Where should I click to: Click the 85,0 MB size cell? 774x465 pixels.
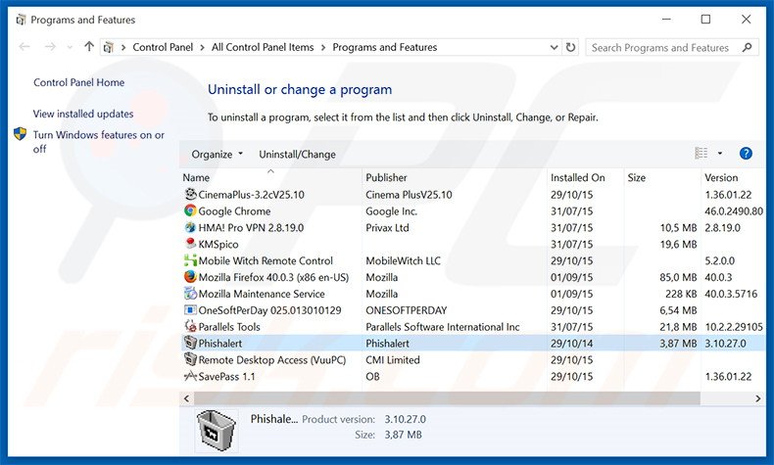pyautogui.click(x=678, y=277)
